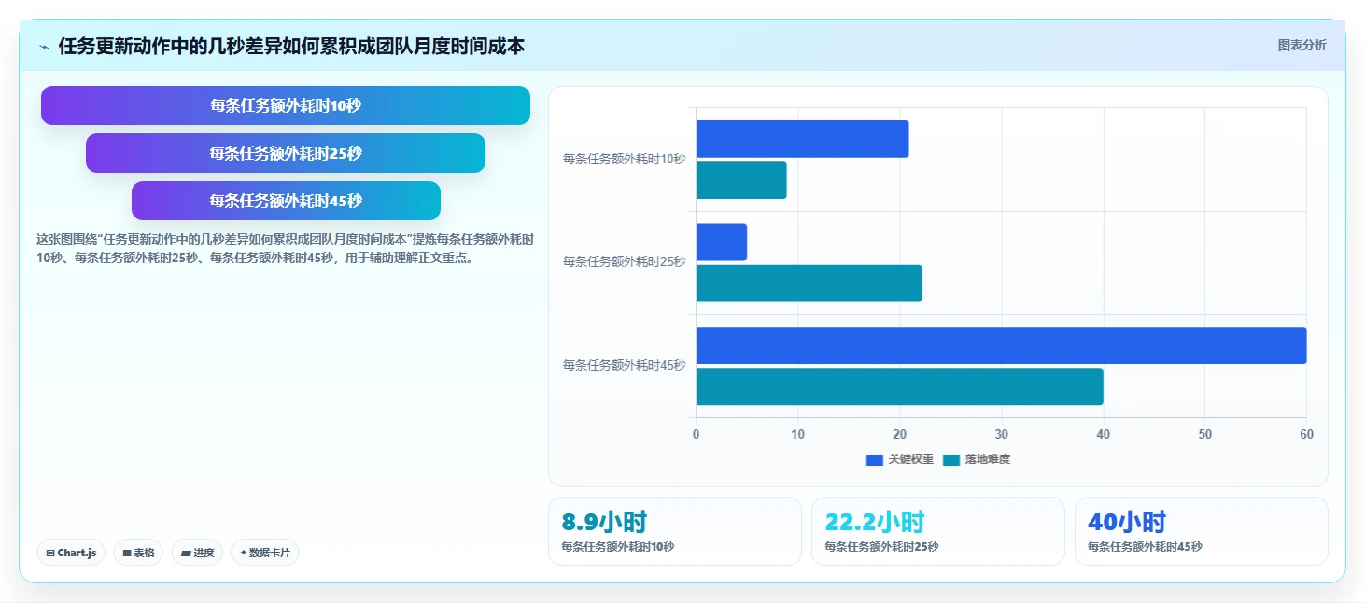Click the chart title heading text
The height and width of the screenshot is (603, 1365).
pyautogui.click(x=291, y=46)
